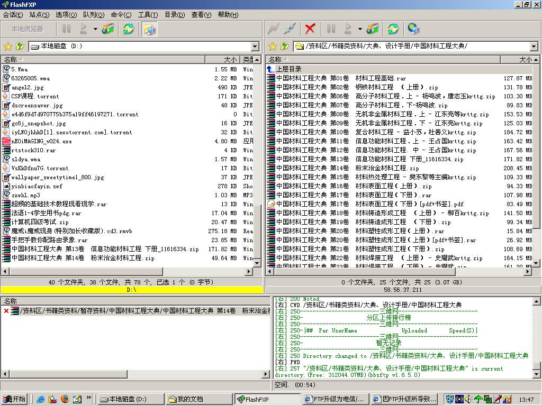Image resolution: width=542 pixels, height=406 pixels.
Task: Switch to 本地磁盘 (D:) taskbar window
Action: (131, 399)
